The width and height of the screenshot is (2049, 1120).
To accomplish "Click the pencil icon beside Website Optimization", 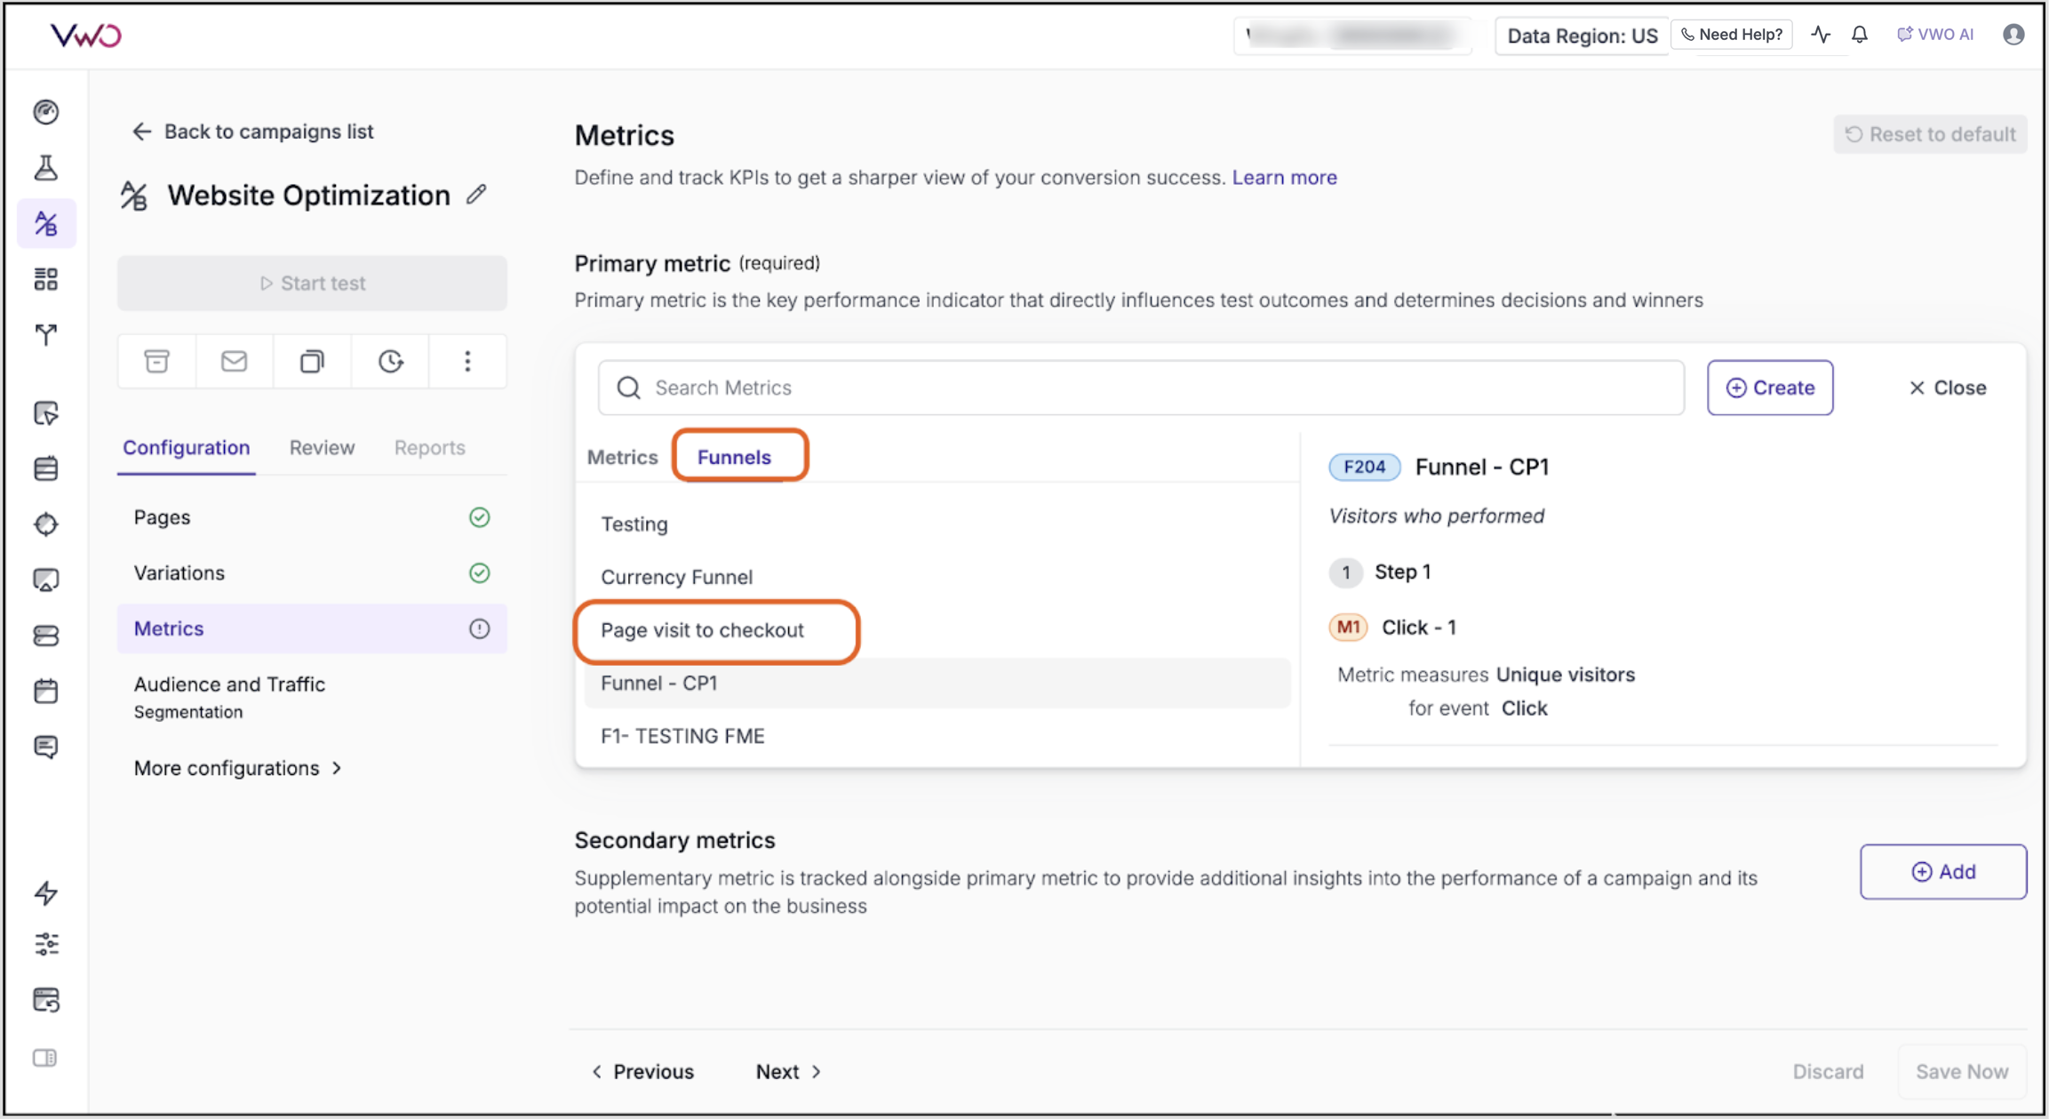I will coord(477,195).
